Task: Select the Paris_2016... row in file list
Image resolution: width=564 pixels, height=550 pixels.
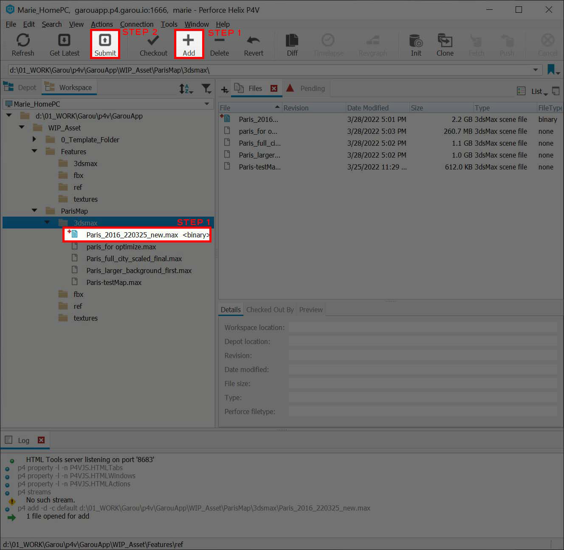Action: [390, 119]
